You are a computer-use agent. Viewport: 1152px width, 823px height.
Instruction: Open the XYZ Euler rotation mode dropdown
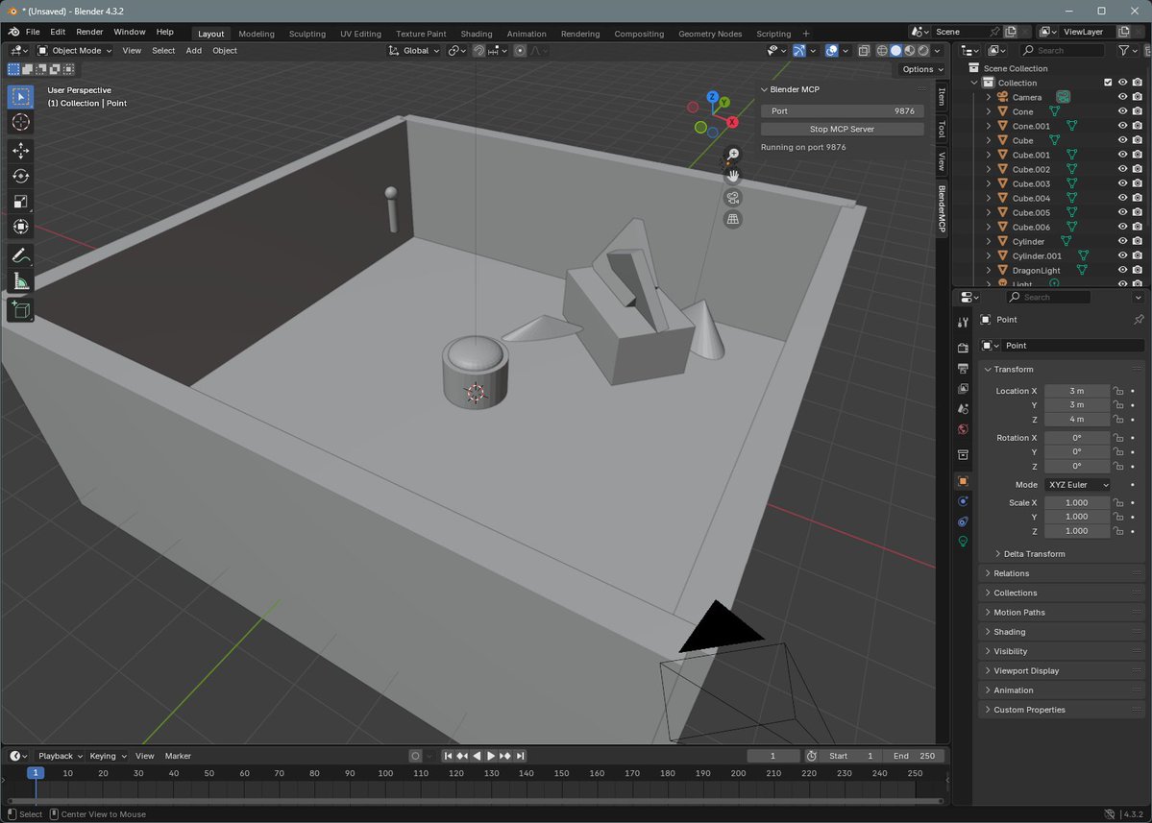click(x=1076, y=484)
